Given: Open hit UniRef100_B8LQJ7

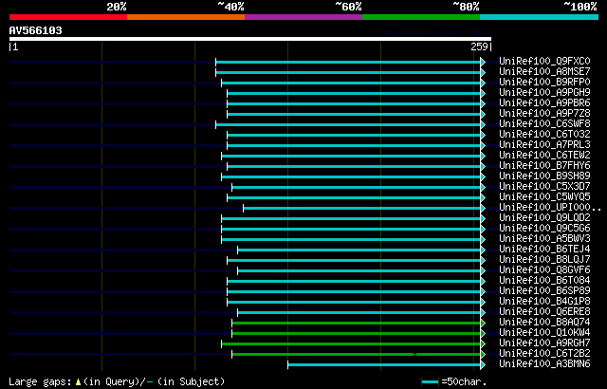Looking at the screenshot, I should pyautogui.click(x=544, y=260).
